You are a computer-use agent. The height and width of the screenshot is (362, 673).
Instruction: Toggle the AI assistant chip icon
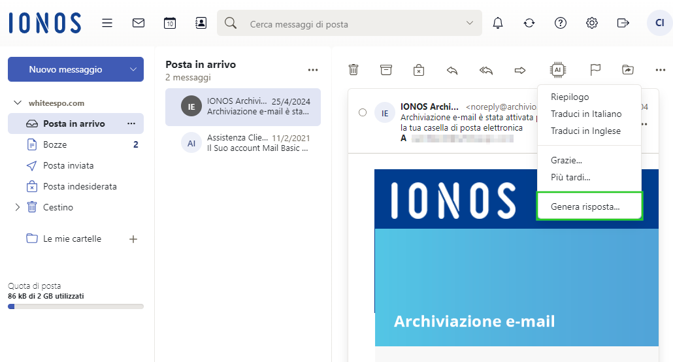point(557,69)
